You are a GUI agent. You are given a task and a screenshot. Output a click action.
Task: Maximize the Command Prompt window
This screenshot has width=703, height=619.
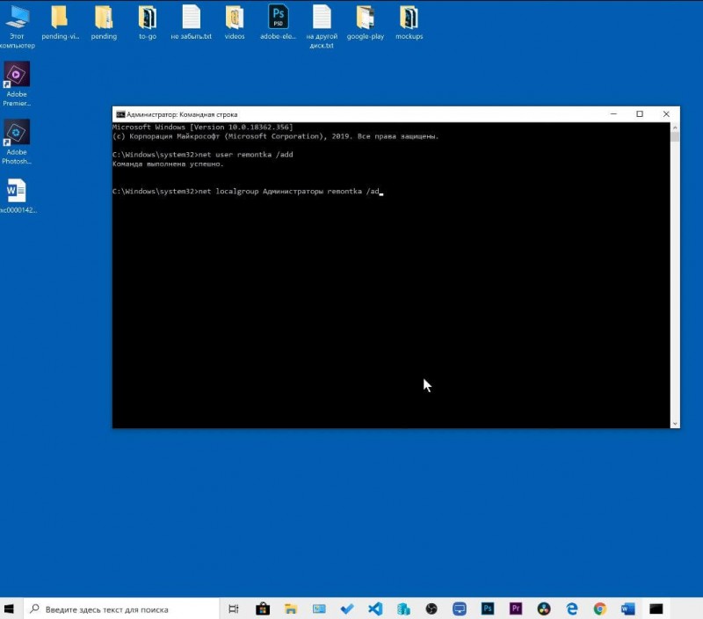(x=640, y=114)
